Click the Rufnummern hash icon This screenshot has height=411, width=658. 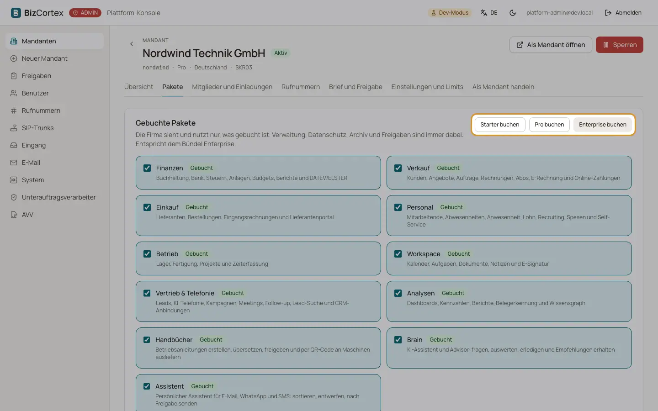[14, 111]
